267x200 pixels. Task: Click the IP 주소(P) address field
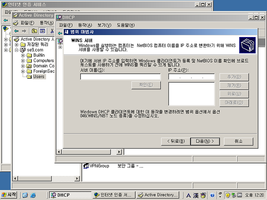(x=191, y=77)
